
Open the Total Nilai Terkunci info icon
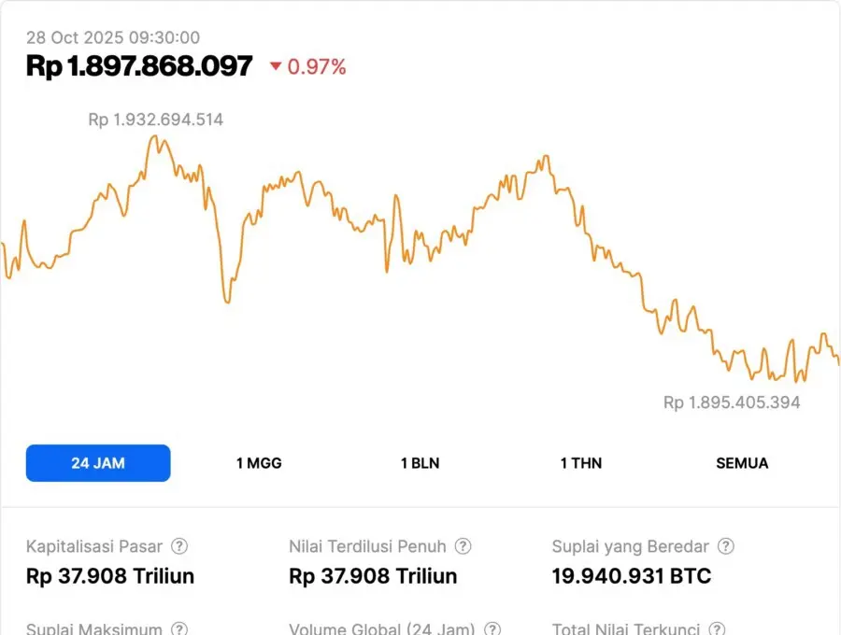(716, 629)
